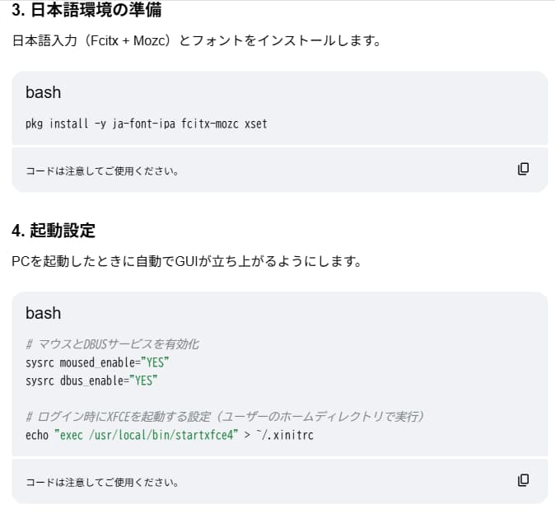The width and height of the screenshot is (555, 514).
Task: Click the paragraph mentioning Fcitx + Mozc
Action: [x=196, y=40]
